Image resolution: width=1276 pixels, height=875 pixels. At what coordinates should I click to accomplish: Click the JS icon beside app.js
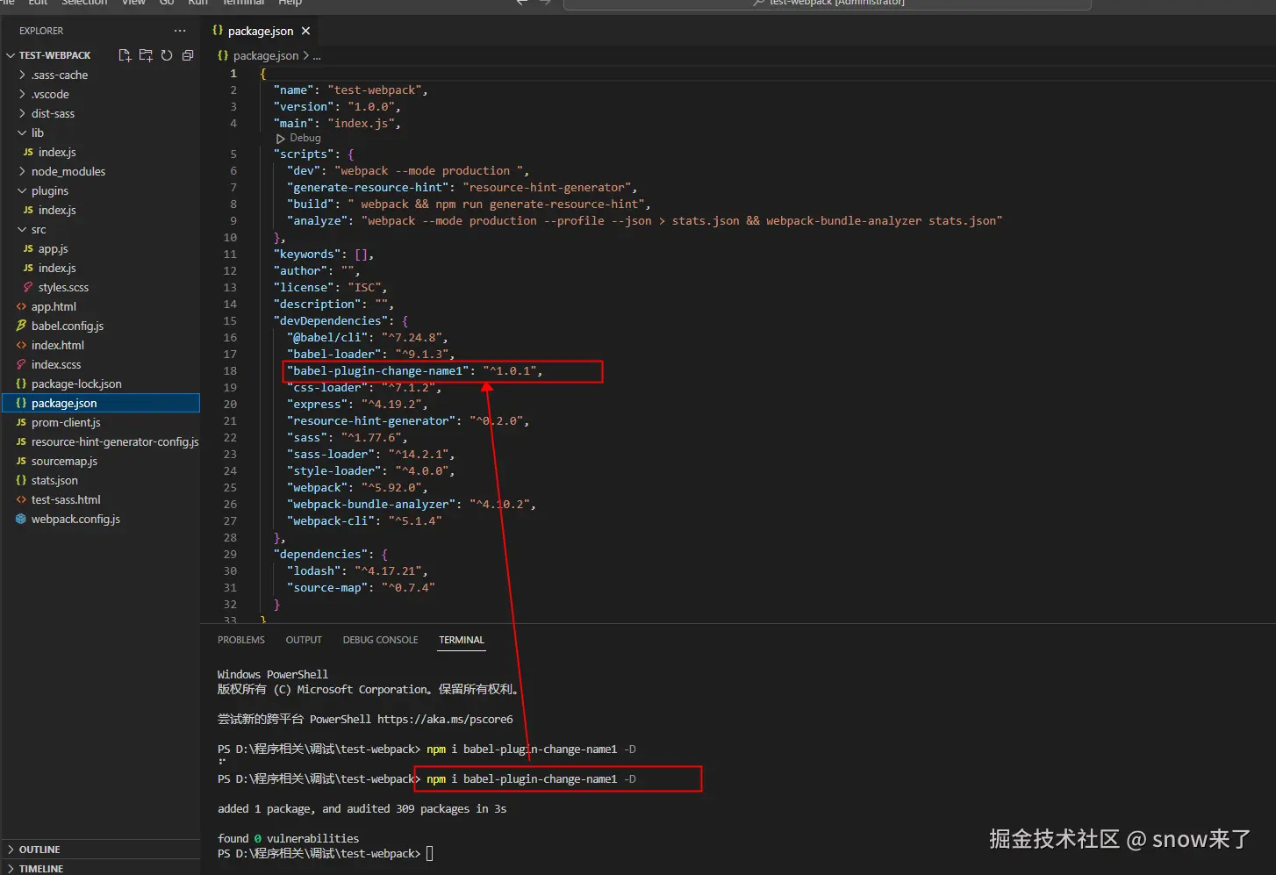point(28,248)
